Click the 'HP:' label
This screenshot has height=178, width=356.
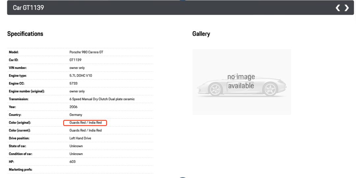point(11,162)
